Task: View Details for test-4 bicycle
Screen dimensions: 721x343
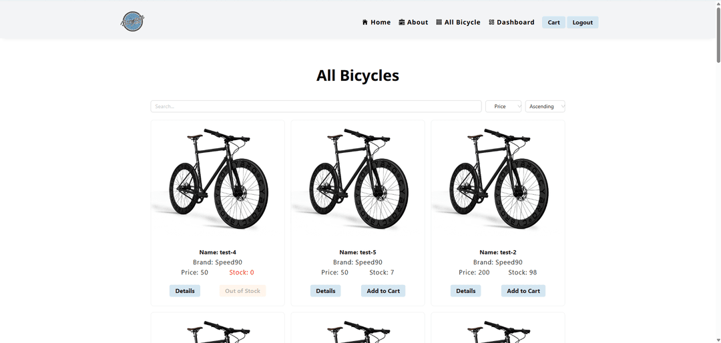Action: 185,291
